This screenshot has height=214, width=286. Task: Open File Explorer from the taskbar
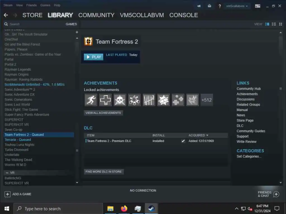[110, 208]
